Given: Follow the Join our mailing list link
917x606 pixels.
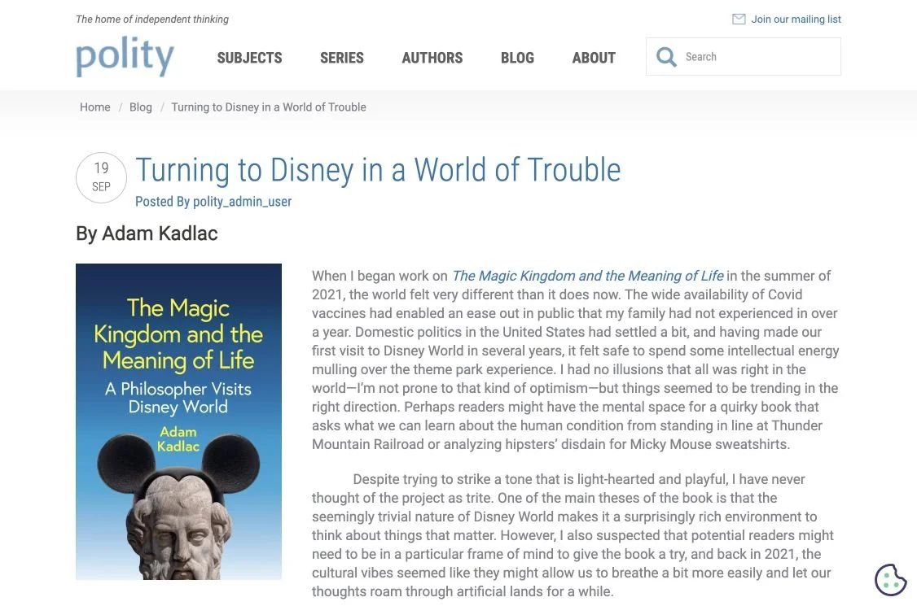Looking at the screenshot, I should (x=796, y=20).
